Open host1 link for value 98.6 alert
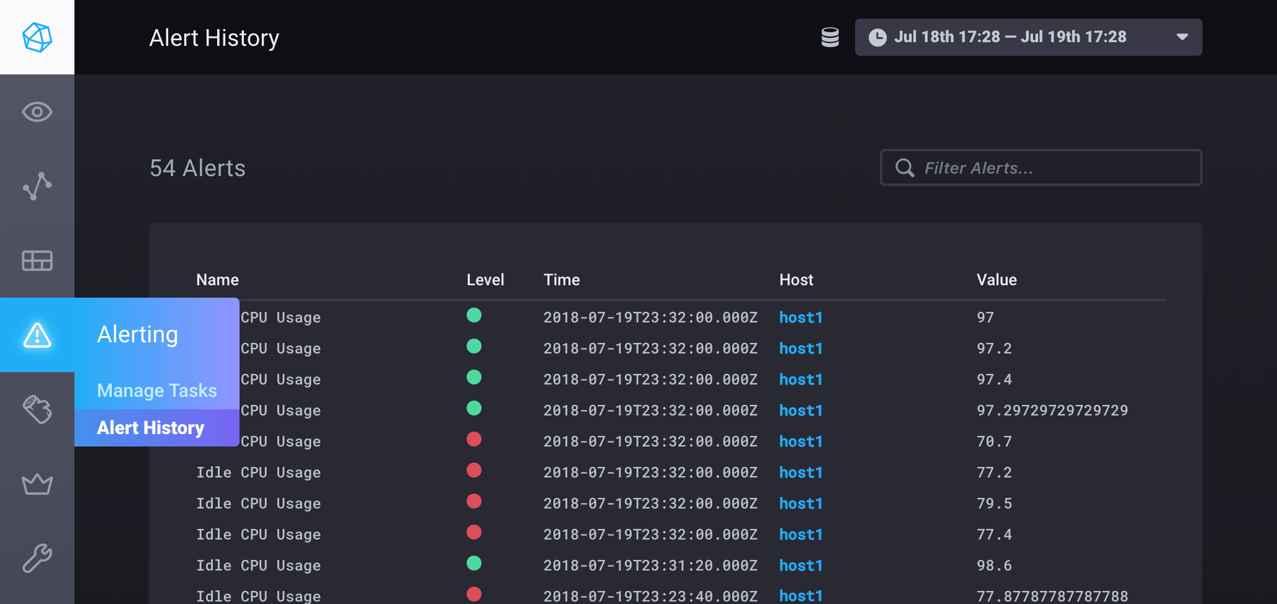The width and height of the screenshot is (1277, 604). click(x=800, y=566)
